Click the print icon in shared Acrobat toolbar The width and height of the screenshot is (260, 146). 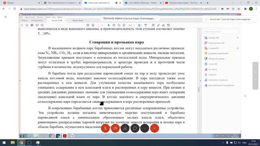click(x=32, y=25)
